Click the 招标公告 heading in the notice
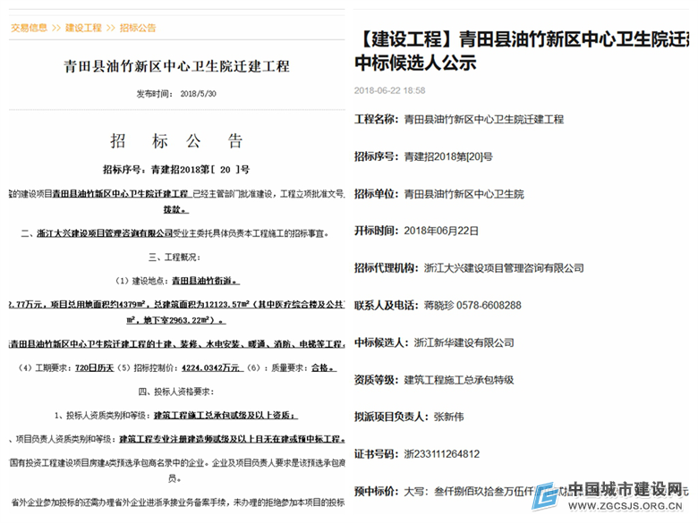The image size is (698, 523). (x=176, y=140)
